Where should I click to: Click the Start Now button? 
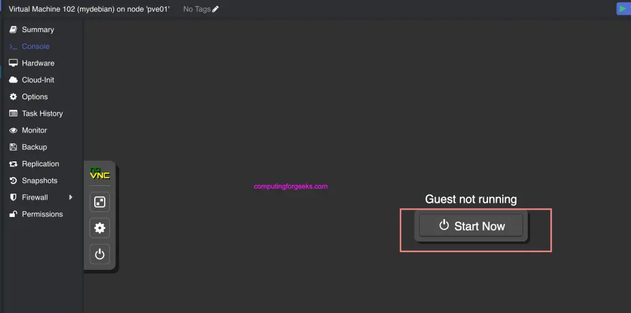coord(471,226)
